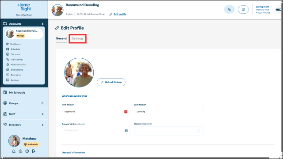
Task: Click the log out icon
Action: coord(34,151)
